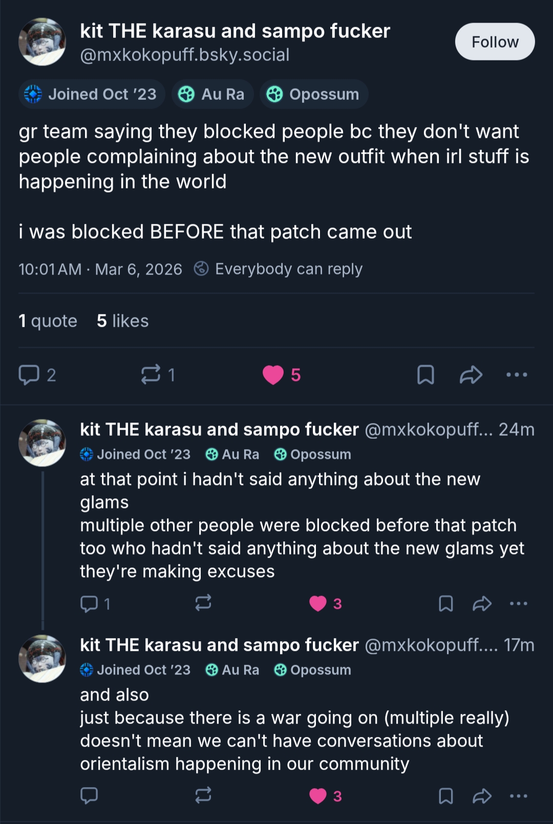Reply to the main post
The height and width of the screenshot is (824, 553).
(x=29, y=375)
